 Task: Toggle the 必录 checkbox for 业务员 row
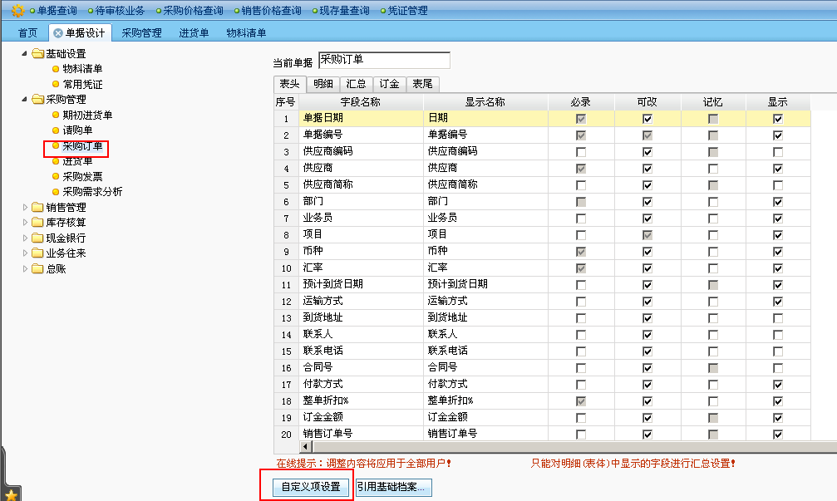581,219
